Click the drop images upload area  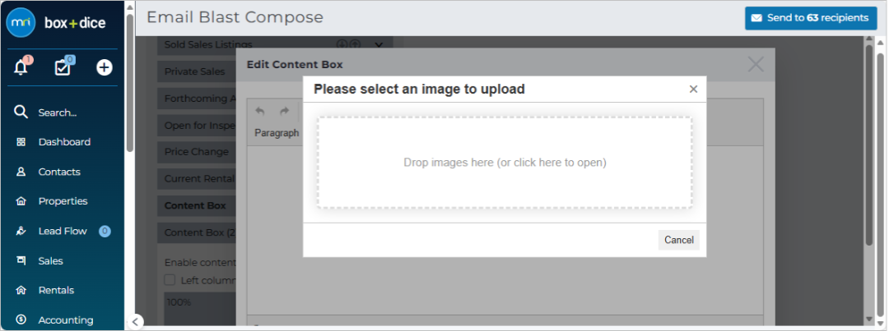tap(505, 163)
